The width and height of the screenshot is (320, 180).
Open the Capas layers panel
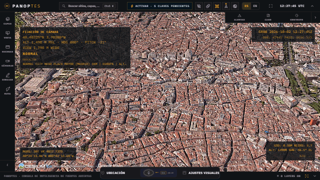pos(7,21)
